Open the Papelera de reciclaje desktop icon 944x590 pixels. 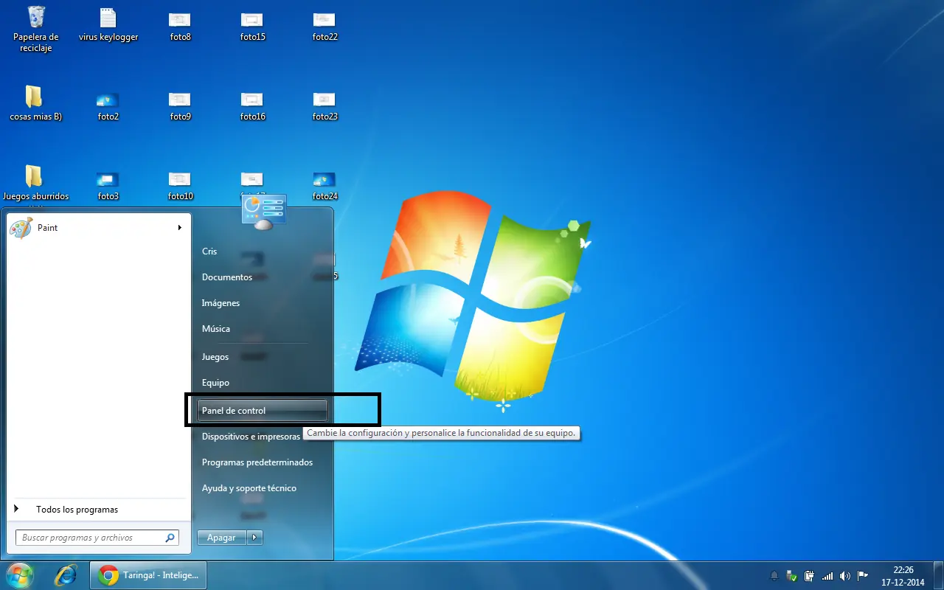tap(35, 28)
